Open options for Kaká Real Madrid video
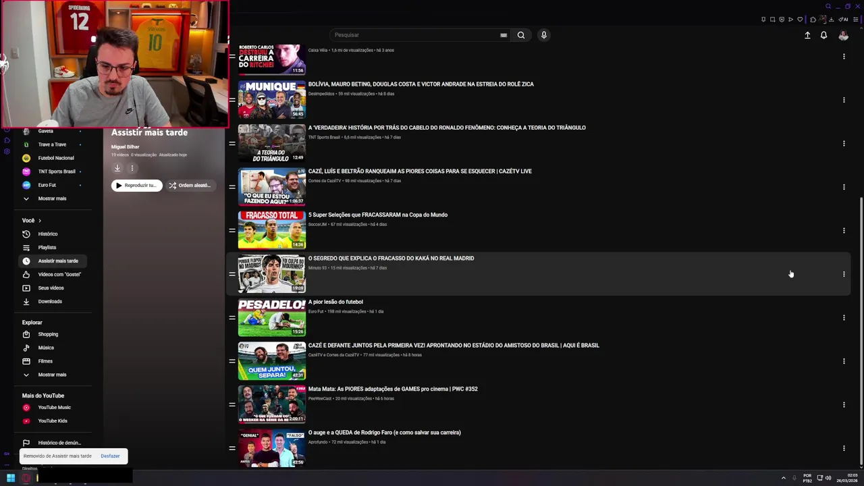864x486 pixels. [844, 274]
